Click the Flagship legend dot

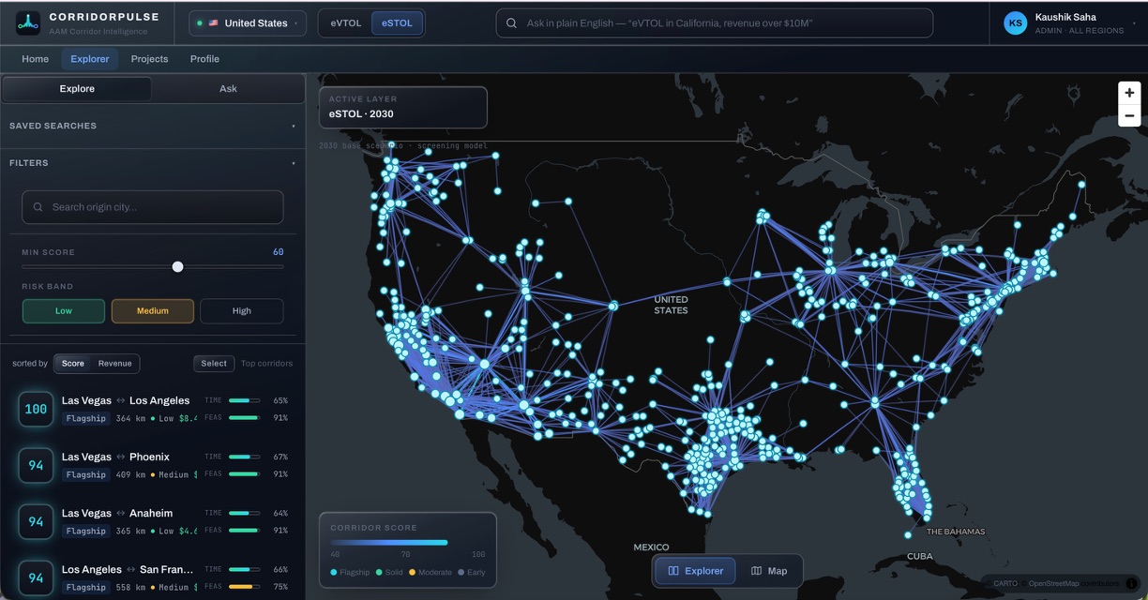tap(334, 572)
